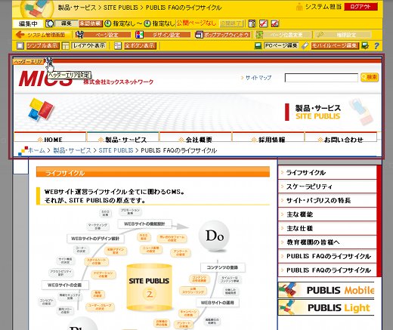Select PCページ編集 mode

coord(281,46)
